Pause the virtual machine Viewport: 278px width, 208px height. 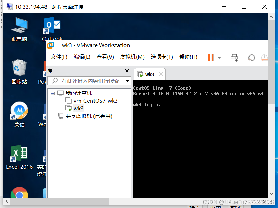(211, 58)
